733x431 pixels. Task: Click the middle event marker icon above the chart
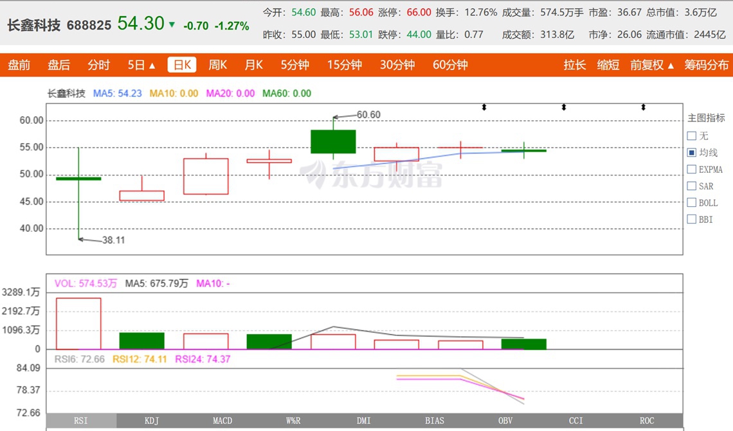[x=564, y=107]
